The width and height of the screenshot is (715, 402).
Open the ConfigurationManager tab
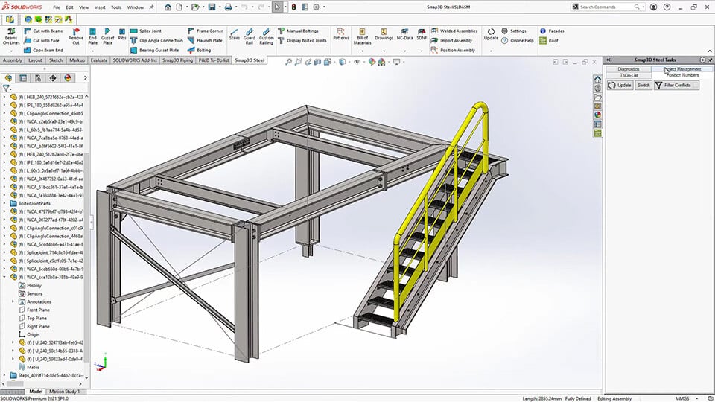click(x=38, y=78)
